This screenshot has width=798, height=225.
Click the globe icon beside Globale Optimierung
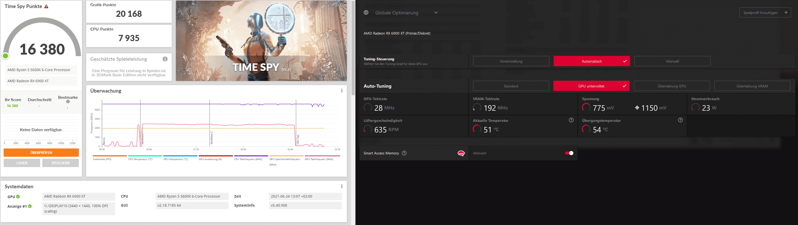[x=366, y=13]
